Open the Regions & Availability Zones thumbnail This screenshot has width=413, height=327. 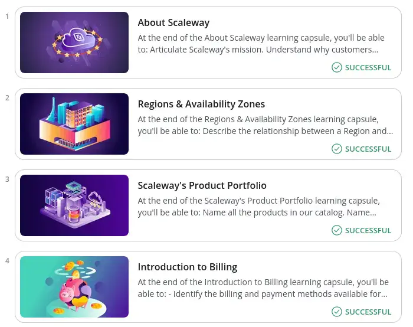[x=74, y=124]
